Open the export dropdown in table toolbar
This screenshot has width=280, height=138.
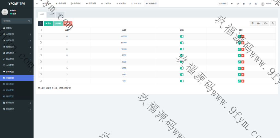point(266,24)
